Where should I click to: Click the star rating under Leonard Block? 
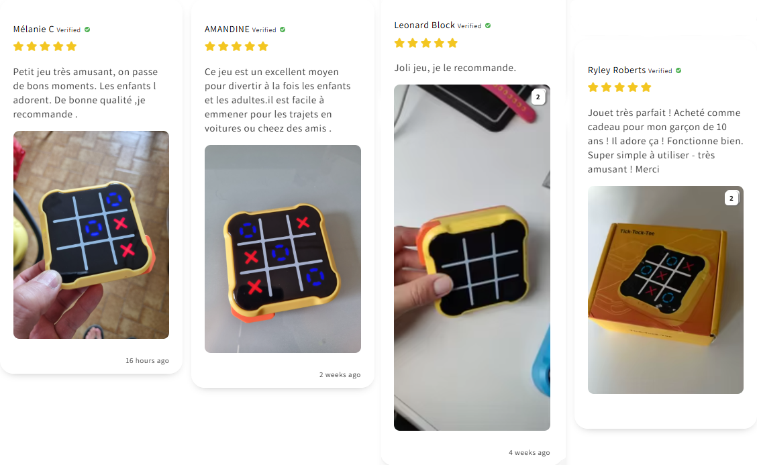(x=425, y=43)
